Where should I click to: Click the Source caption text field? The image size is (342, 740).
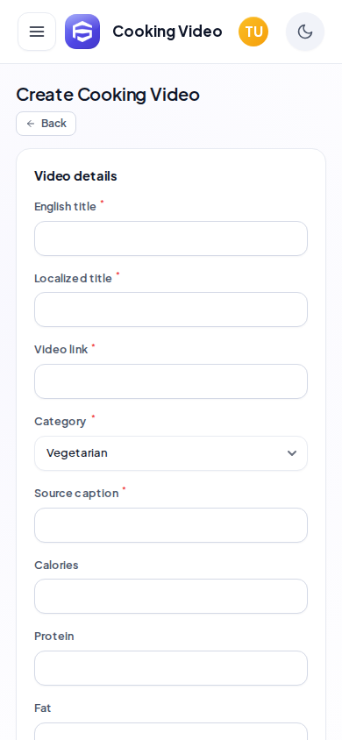click(171, 525)
